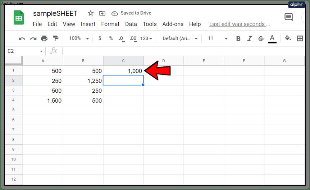Open the font size 11 dropdown

click(x=218, y=38)
